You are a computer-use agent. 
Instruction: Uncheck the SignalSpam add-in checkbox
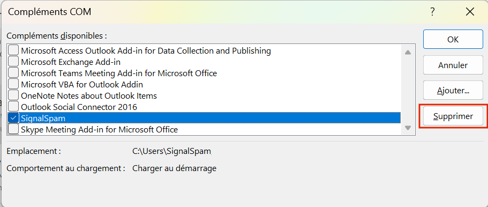[x=13, y=118]
